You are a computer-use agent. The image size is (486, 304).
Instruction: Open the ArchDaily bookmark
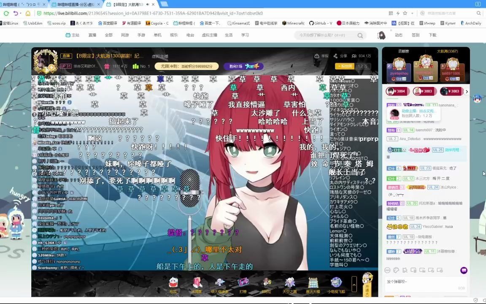point(470,23)
